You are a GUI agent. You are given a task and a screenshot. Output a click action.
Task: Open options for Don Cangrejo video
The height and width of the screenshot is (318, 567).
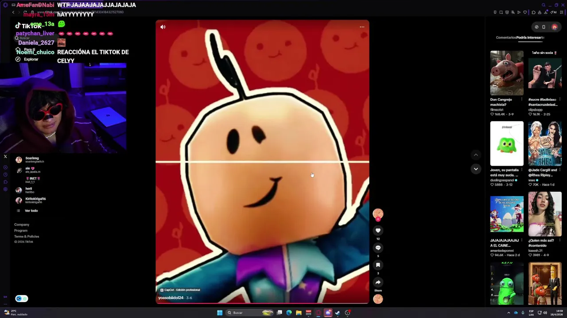[x=521, y=99]
